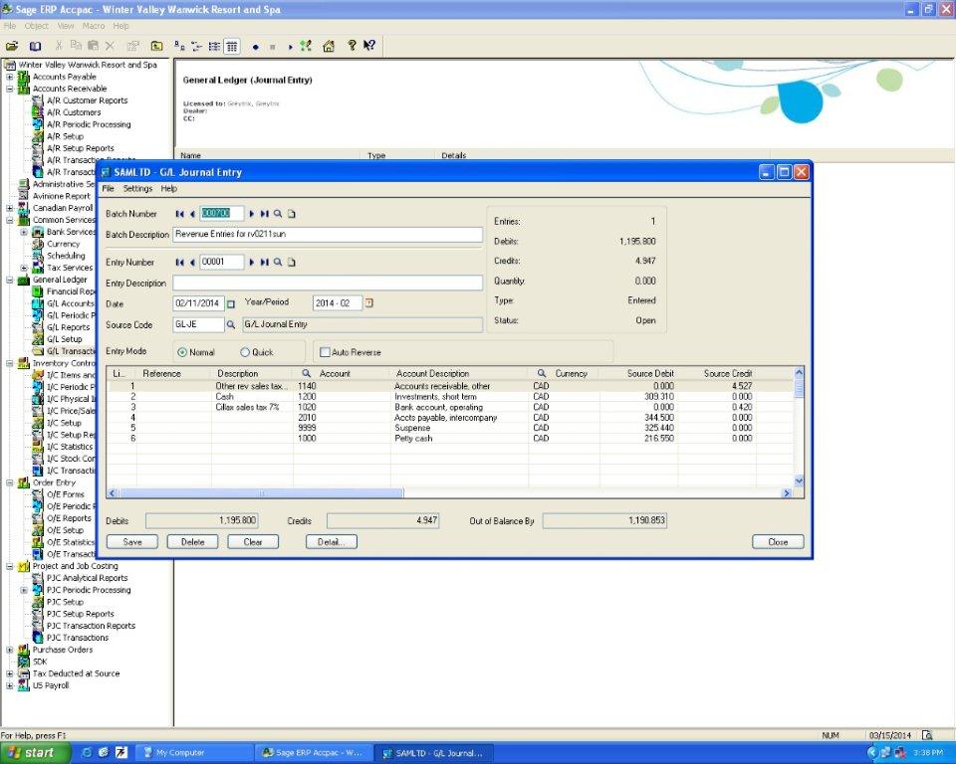Image resolution: width=956 pixels, height=764 pixels.
Task: Open the Batch Number finder magnifier
Action: pos(278,214)
